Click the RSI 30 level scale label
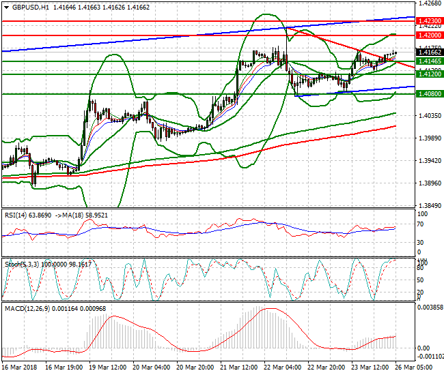The height and width of the screenshot is (375, 444). pos(421,243)
